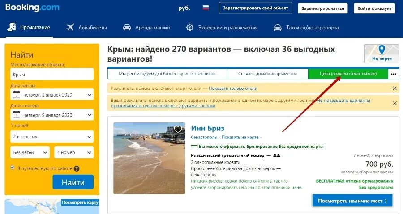
Task: Click the car rental icon
Action: [127, 27]
